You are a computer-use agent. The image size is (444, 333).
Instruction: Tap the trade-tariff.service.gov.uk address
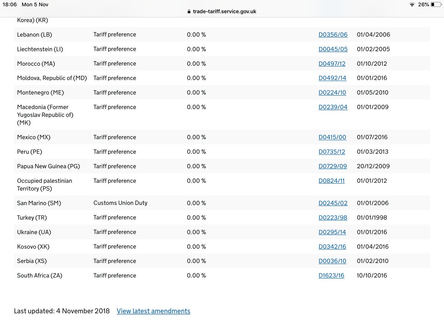225,11
